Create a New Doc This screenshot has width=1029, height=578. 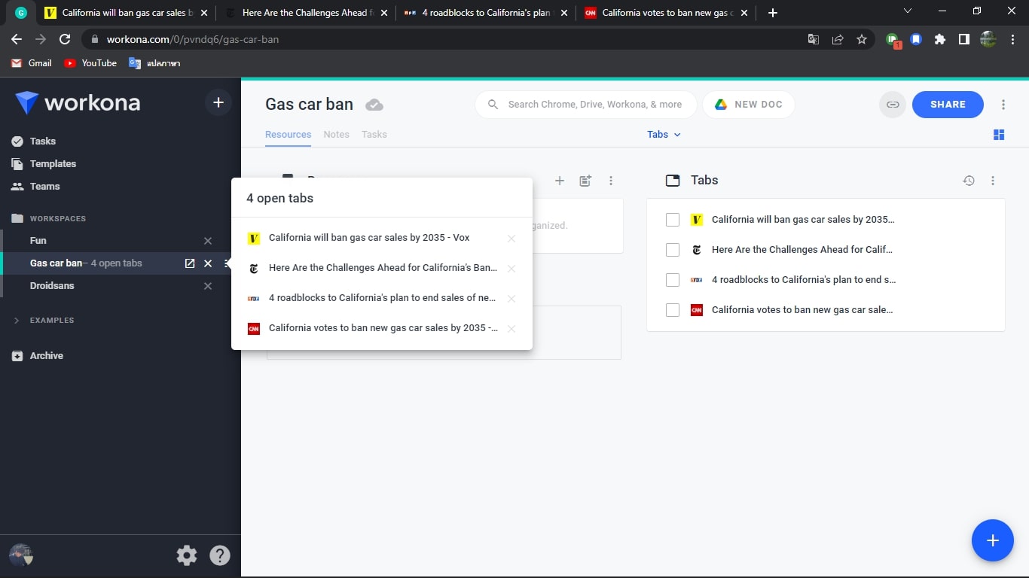click(748, 105)
